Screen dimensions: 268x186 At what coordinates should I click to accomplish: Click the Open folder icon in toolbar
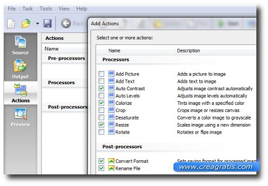coord(26,23)
